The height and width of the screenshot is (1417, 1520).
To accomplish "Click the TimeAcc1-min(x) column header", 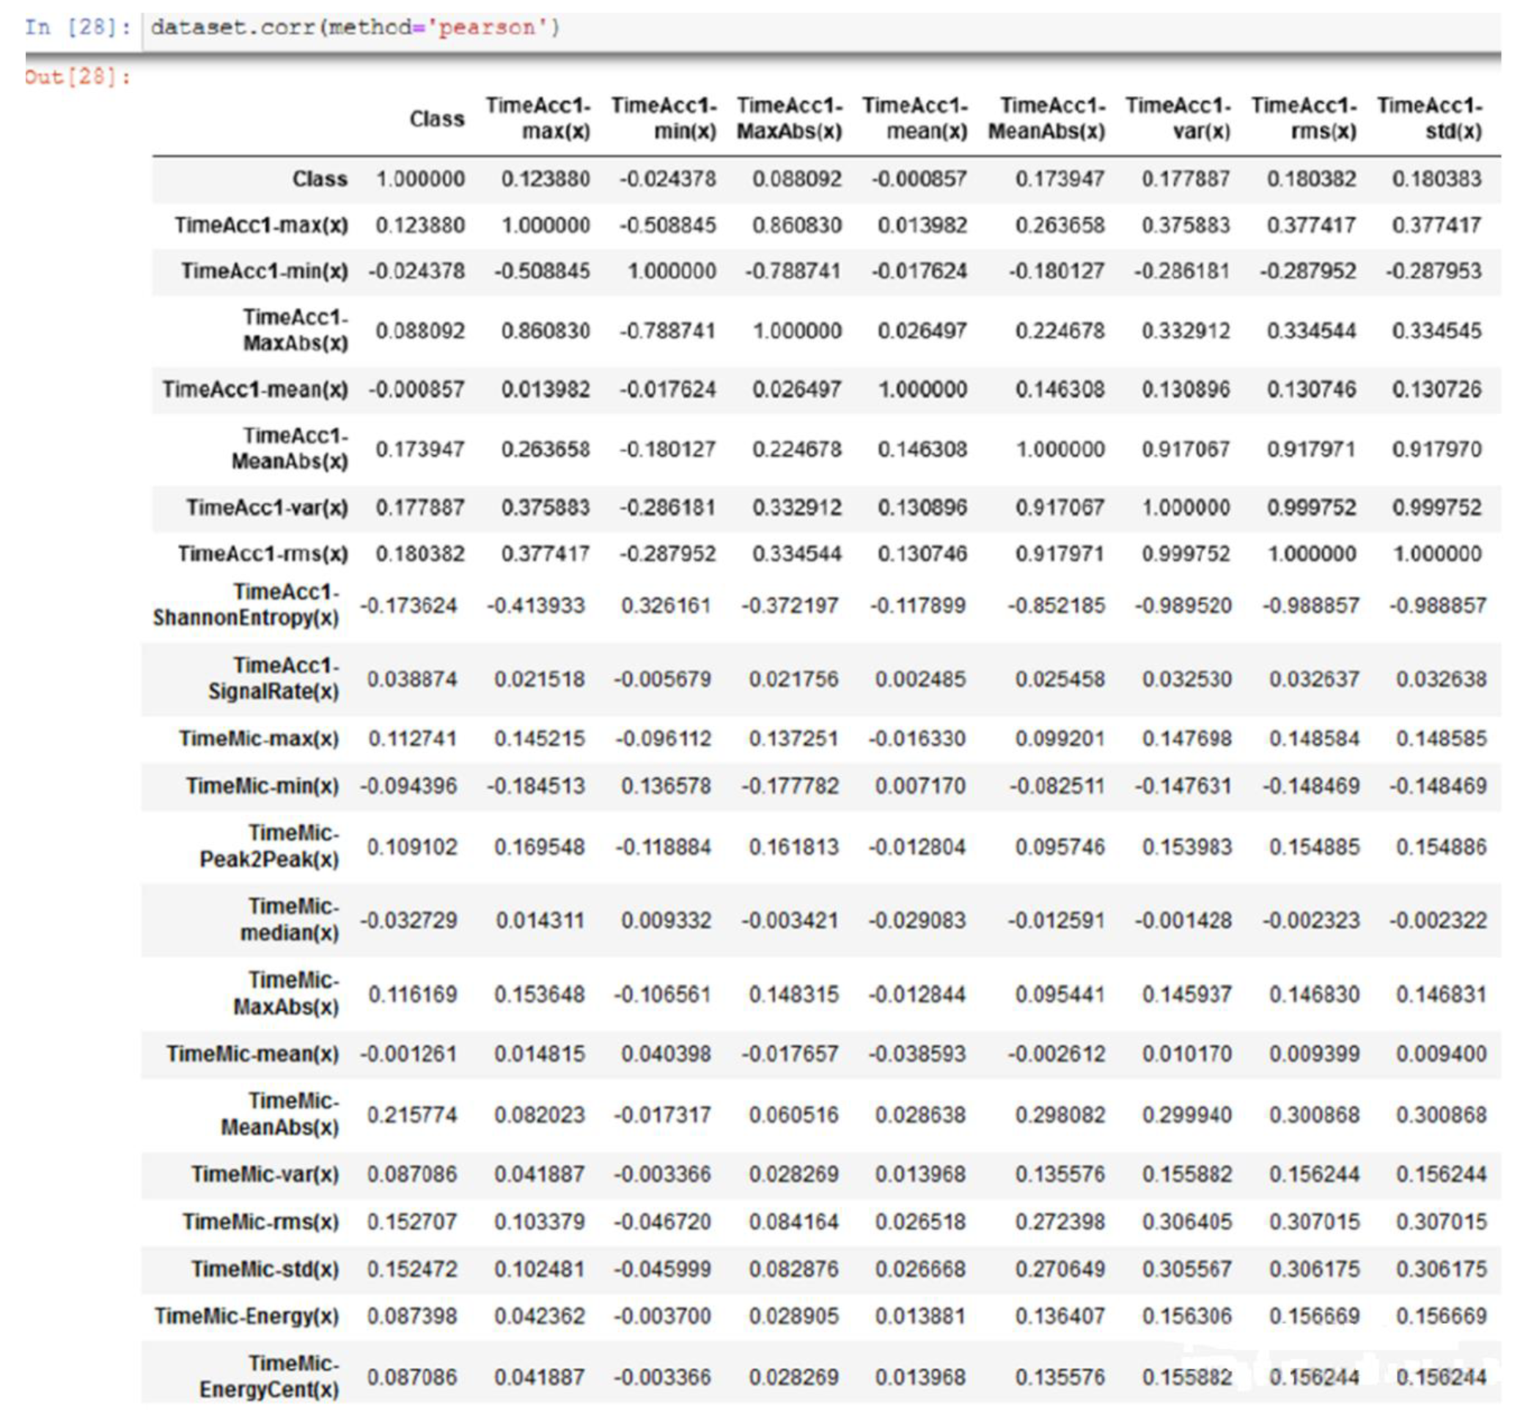I will click(x=664, y=119).
